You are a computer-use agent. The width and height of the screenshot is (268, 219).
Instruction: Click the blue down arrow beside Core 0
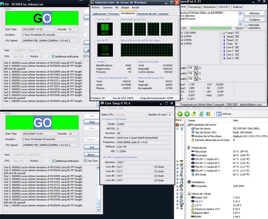224,47
